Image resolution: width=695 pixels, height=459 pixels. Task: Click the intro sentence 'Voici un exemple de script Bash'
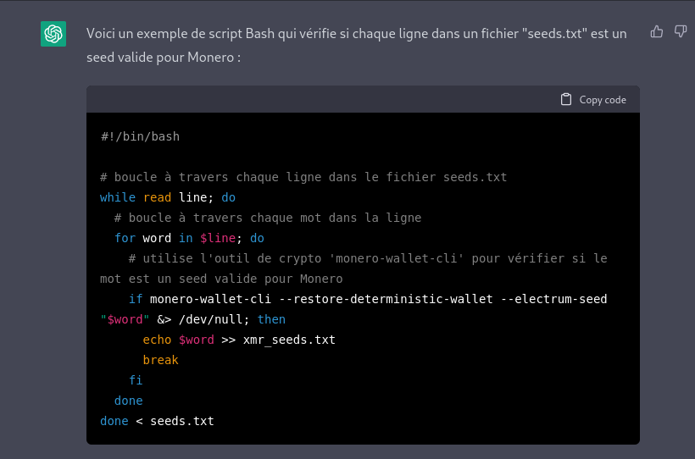(x=356, y=34)
